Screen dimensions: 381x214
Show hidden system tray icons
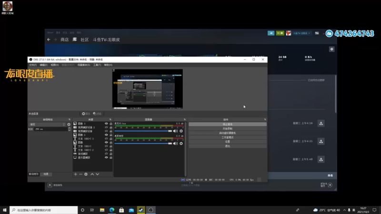[344, 210]
